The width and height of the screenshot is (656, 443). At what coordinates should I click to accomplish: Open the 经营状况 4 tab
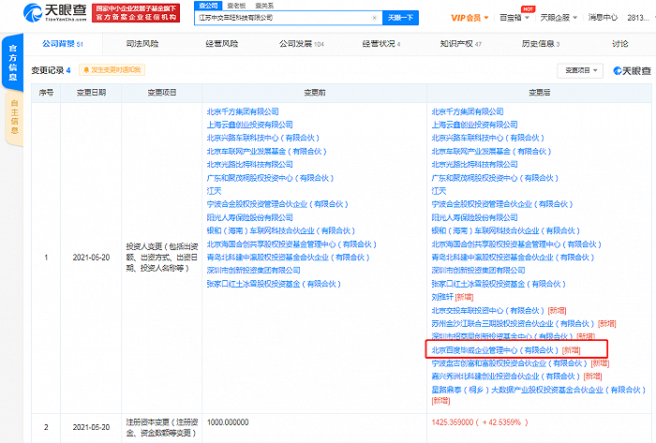[x=381, y=43]
